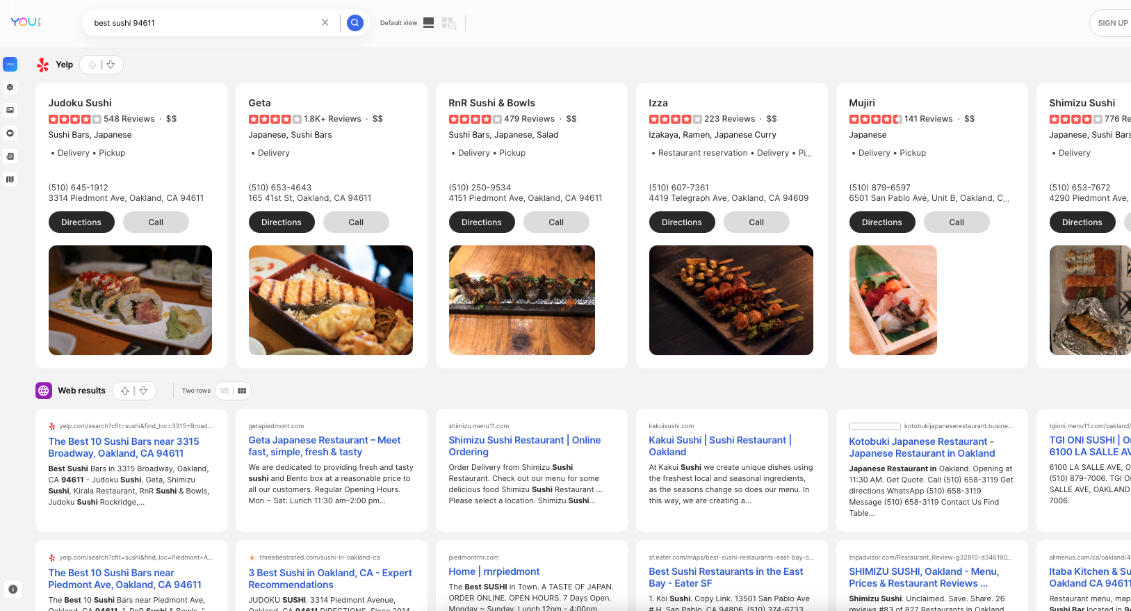Click the info icon at bottom left
The height and width of the screenshot is (611, 1131).
click(13, 589)
